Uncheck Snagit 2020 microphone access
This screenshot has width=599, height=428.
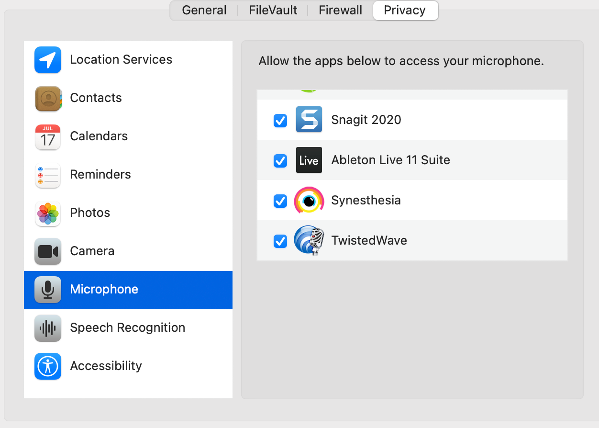[280, 121]
